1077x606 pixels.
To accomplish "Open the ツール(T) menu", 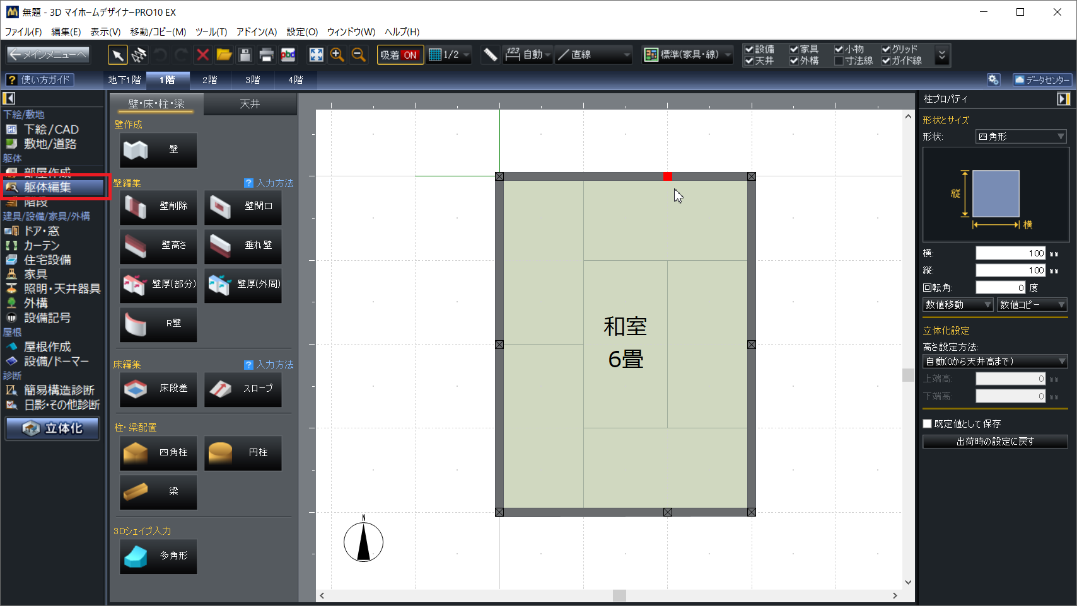I will click(211, 32).
